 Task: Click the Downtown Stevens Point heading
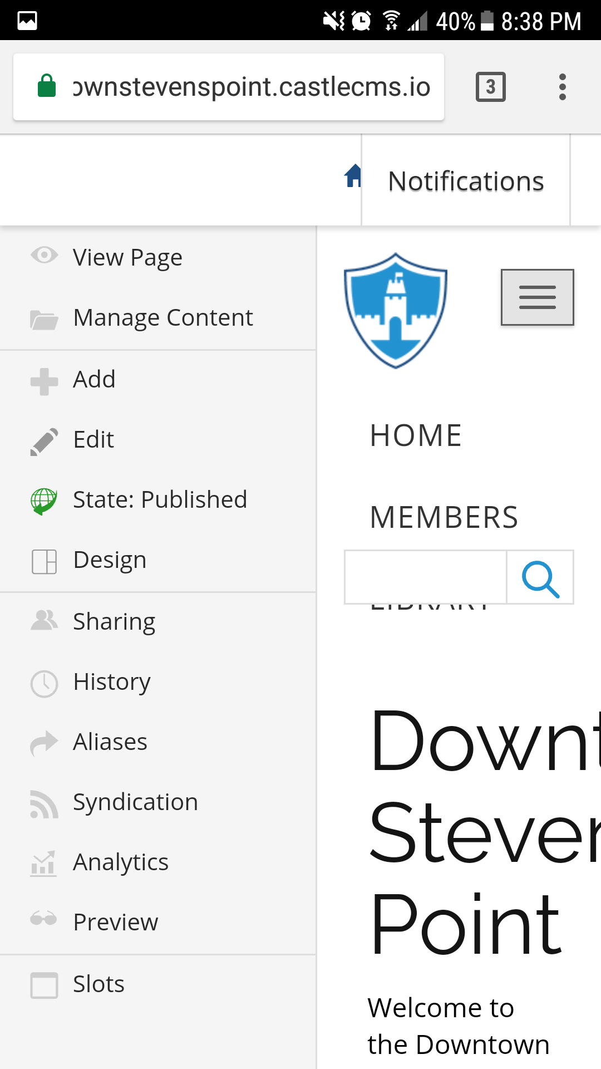pyautogui.click(x=484, y=832)
